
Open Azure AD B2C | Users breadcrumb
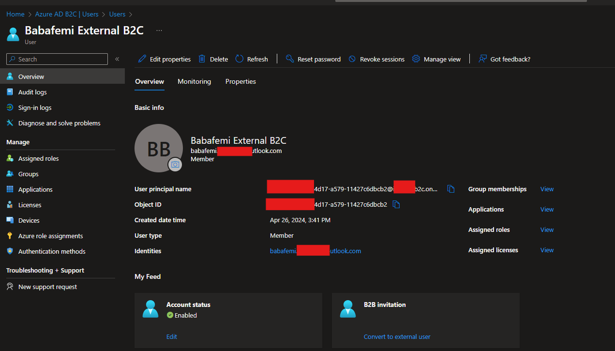coord(67,14)
